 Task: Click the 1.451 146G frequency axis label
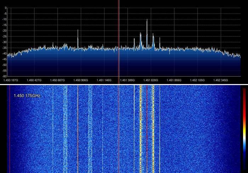coord(104,80)
